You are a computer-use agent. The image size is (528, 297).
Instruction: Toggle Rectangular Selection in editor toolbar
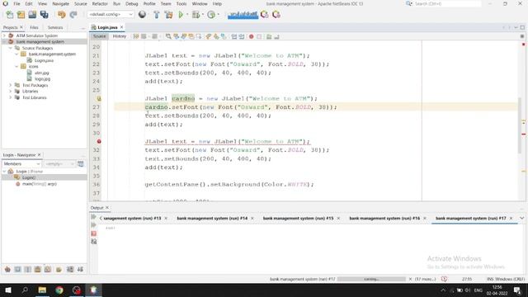[x=199, y=36]
